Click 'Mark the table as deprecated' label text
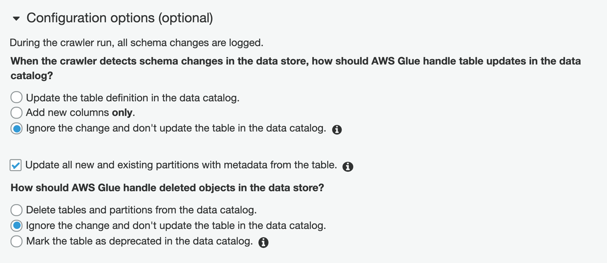607x263 pixels. [139, 241]
